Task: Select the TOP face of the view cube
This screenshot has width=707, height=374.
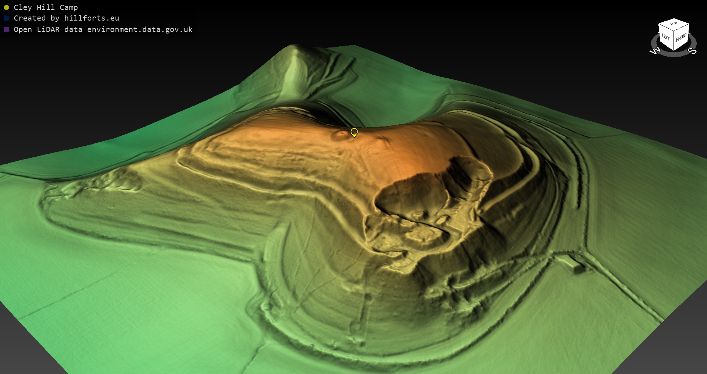Action: click(x=673, y=24)
